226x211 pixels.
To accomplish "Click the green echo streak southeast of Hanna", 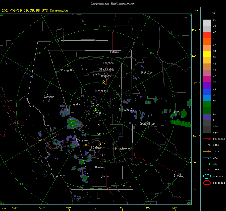I will pyautogui.click(x=181, y=123).
